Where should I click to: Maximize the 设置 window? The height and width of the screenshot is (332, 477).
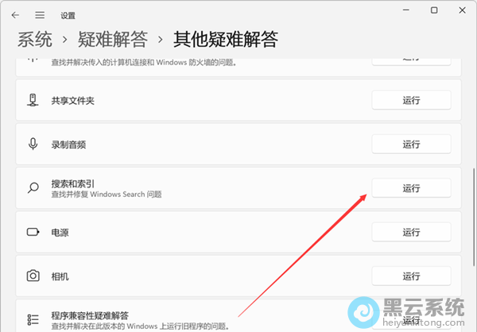tap(433, 10)
